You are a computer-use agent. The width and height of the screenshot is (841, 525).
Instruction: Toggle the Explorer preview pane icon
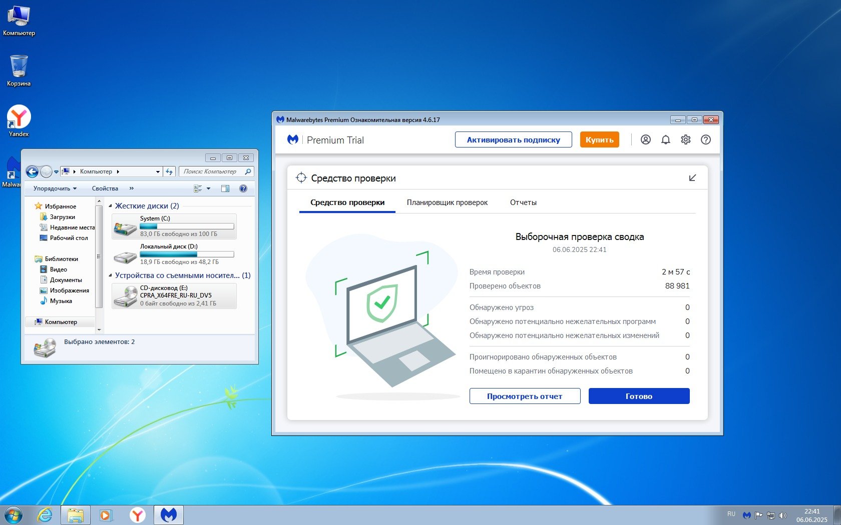click(x=225, y=188)
